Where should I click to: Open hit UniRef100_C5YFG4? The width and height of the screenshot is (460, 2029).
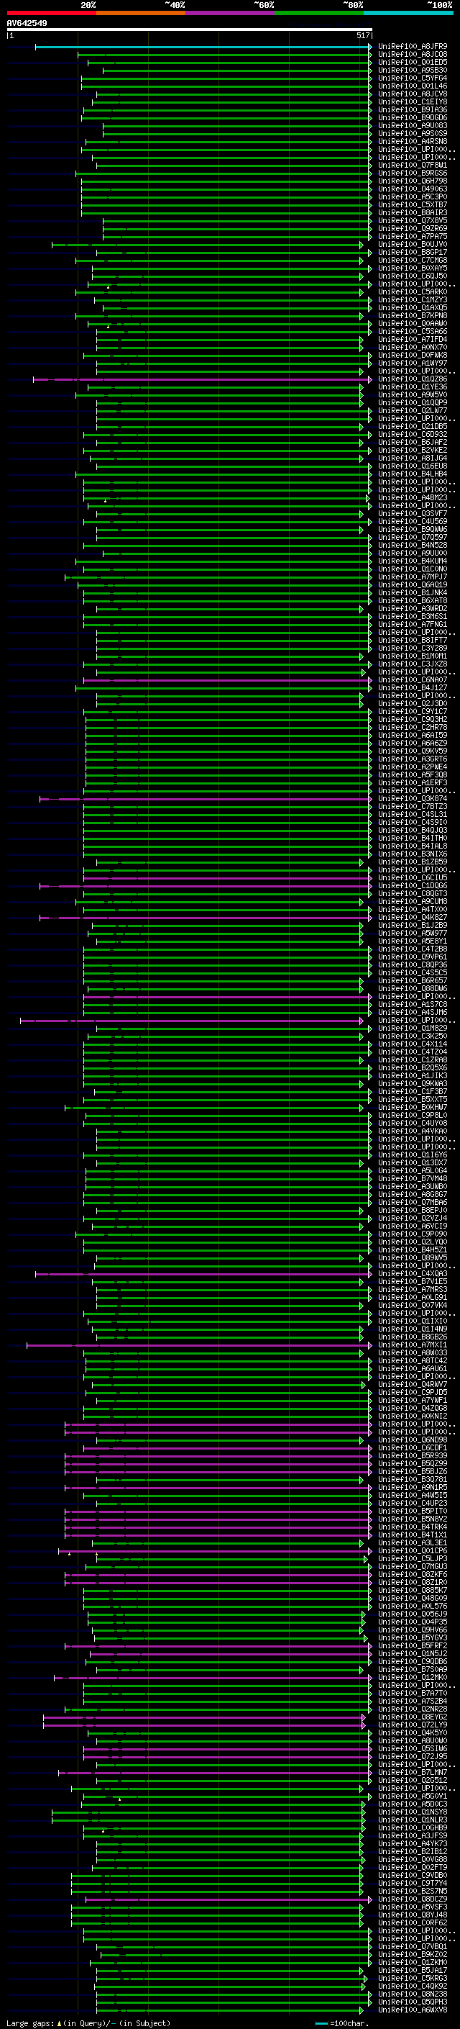point(413,78)
